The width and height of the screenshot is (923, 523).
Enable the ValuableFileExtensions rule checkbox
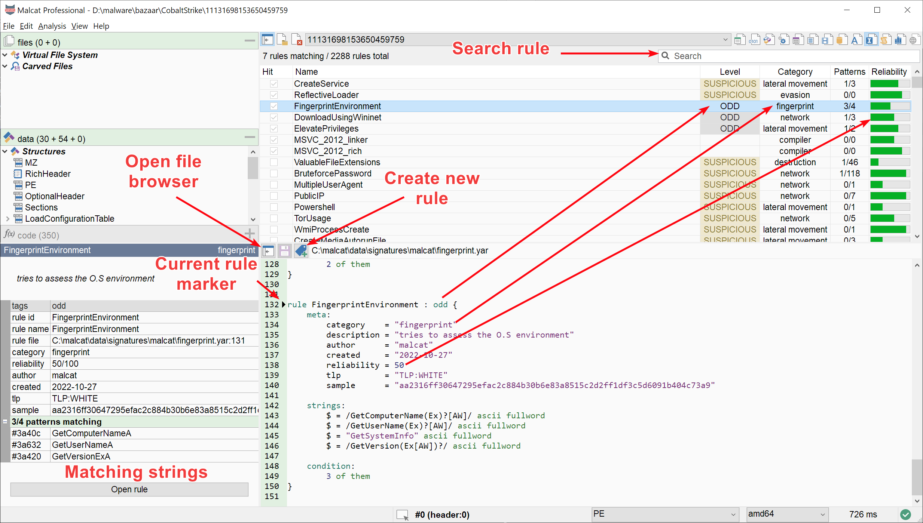click(274, 162)
